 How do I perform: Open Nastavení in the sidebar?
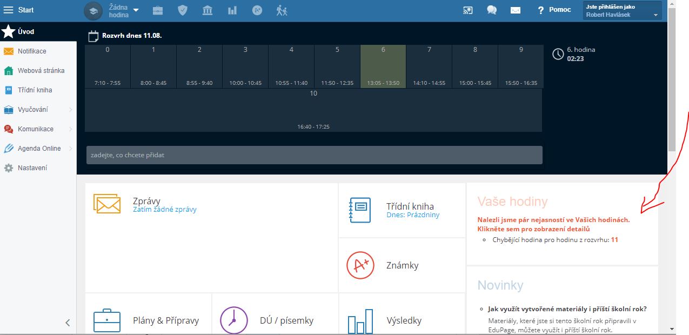(x=32, y=168)
